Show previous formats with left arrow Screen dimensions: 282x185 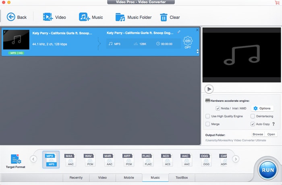(33, 159)
